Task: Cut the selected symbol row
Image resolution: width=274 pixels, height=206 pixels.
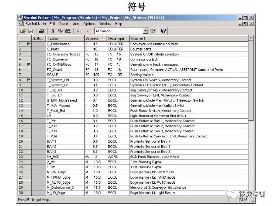Action: tap(53, 31)
